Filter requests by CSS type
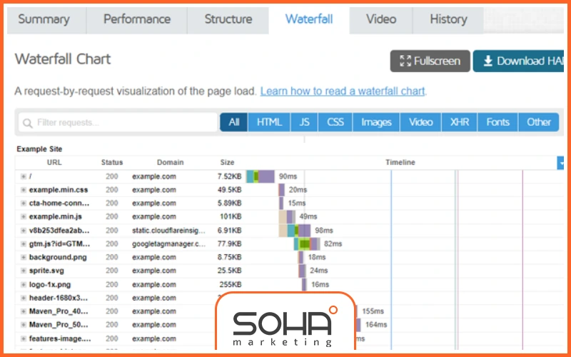This screenshot has width=571, height=357. click(x=335, y=122)
